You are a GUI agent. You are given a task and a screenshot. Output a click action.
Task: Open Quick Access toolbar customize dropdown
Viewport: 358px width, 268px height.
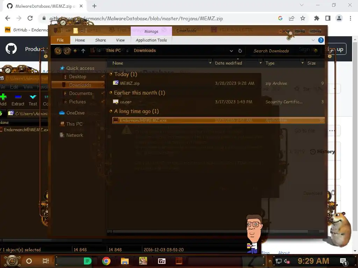tap(82, 31)
